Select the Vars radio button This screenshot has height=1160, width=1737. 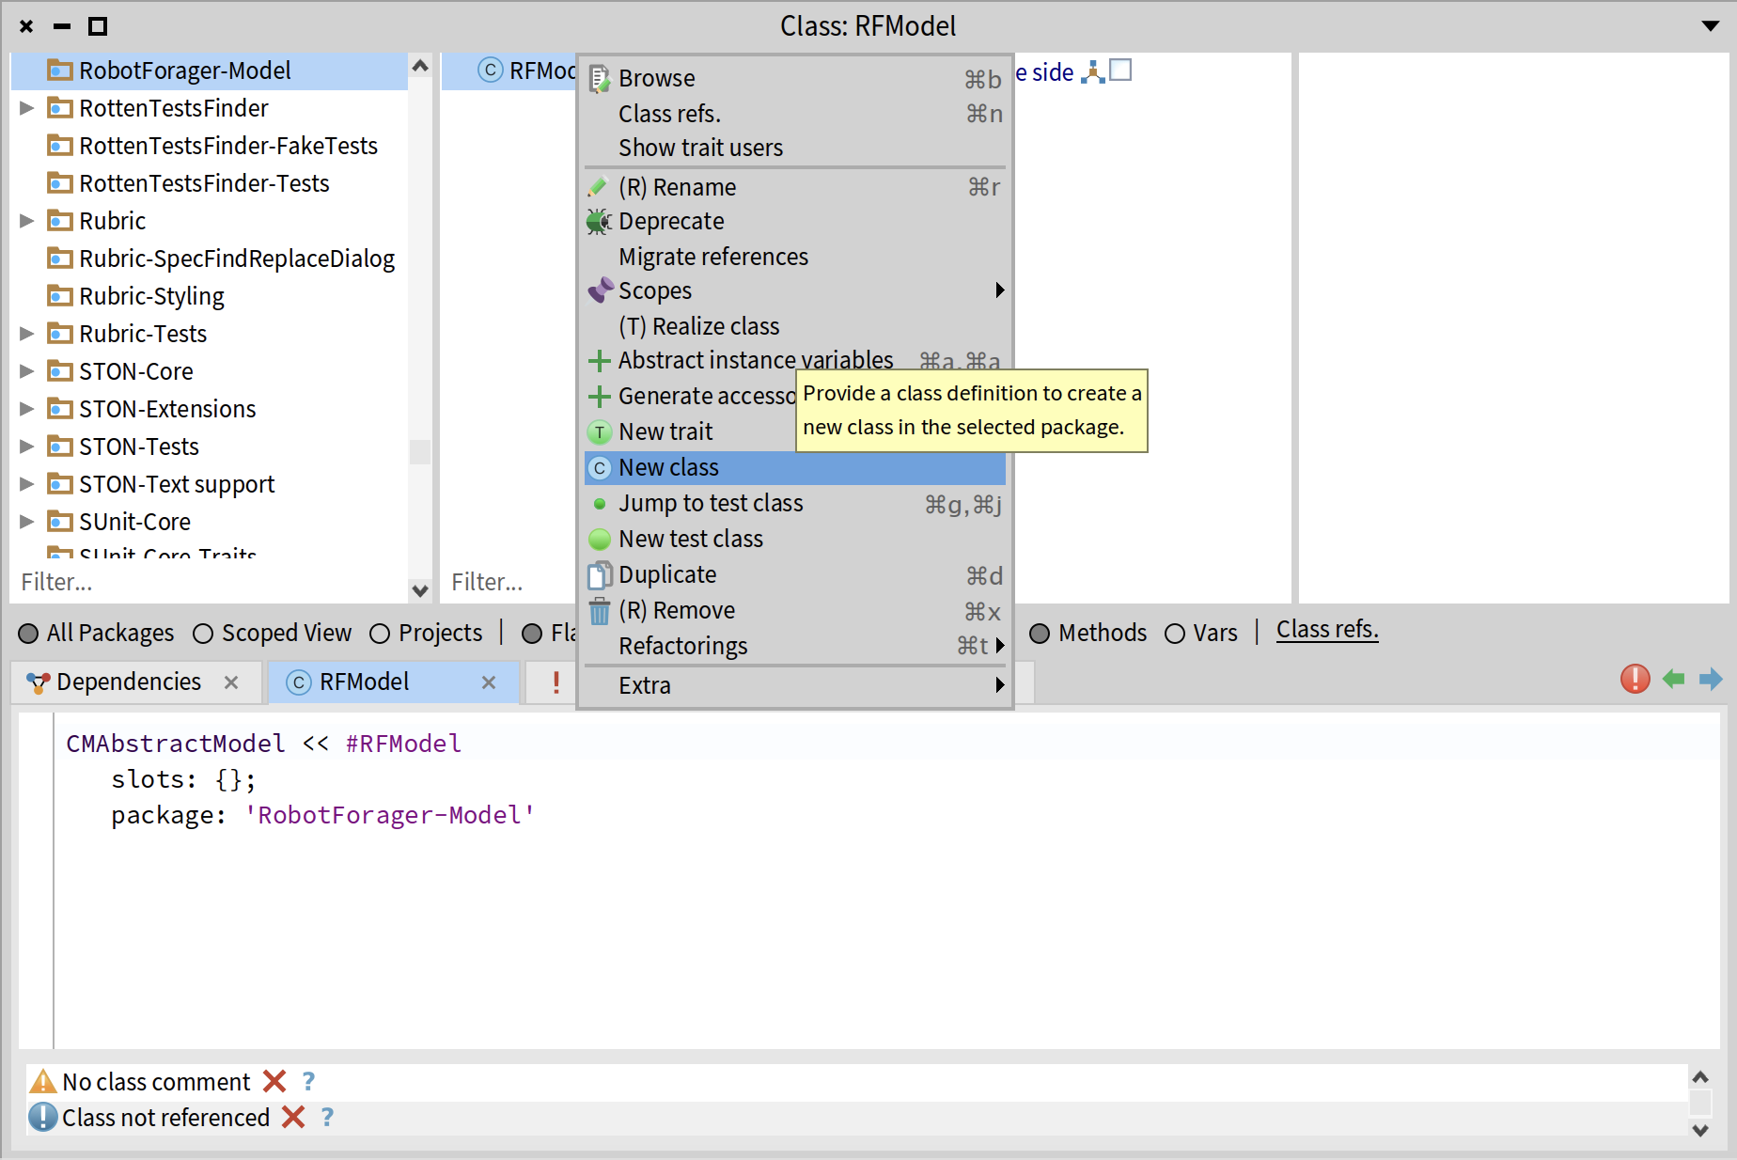(1175, 634)
